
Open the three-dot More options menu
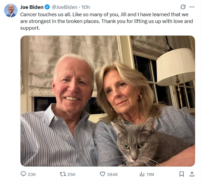[x=192, y=7]
